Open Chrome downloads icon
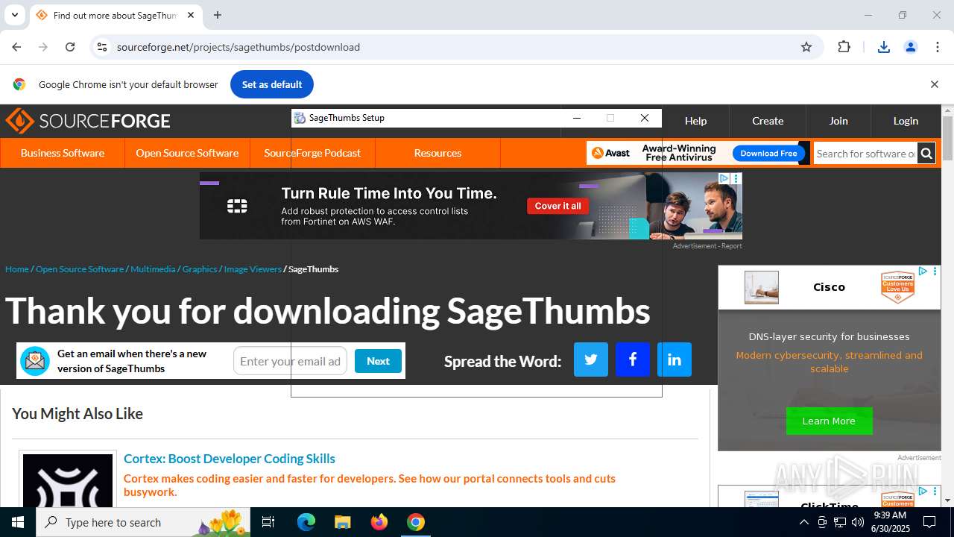This screenshot has width=954, height=537. 884,47
